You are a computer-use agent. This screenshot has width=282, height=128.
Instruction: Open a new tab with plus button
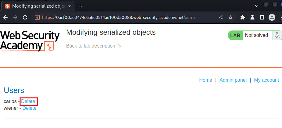tap(81, 6)
